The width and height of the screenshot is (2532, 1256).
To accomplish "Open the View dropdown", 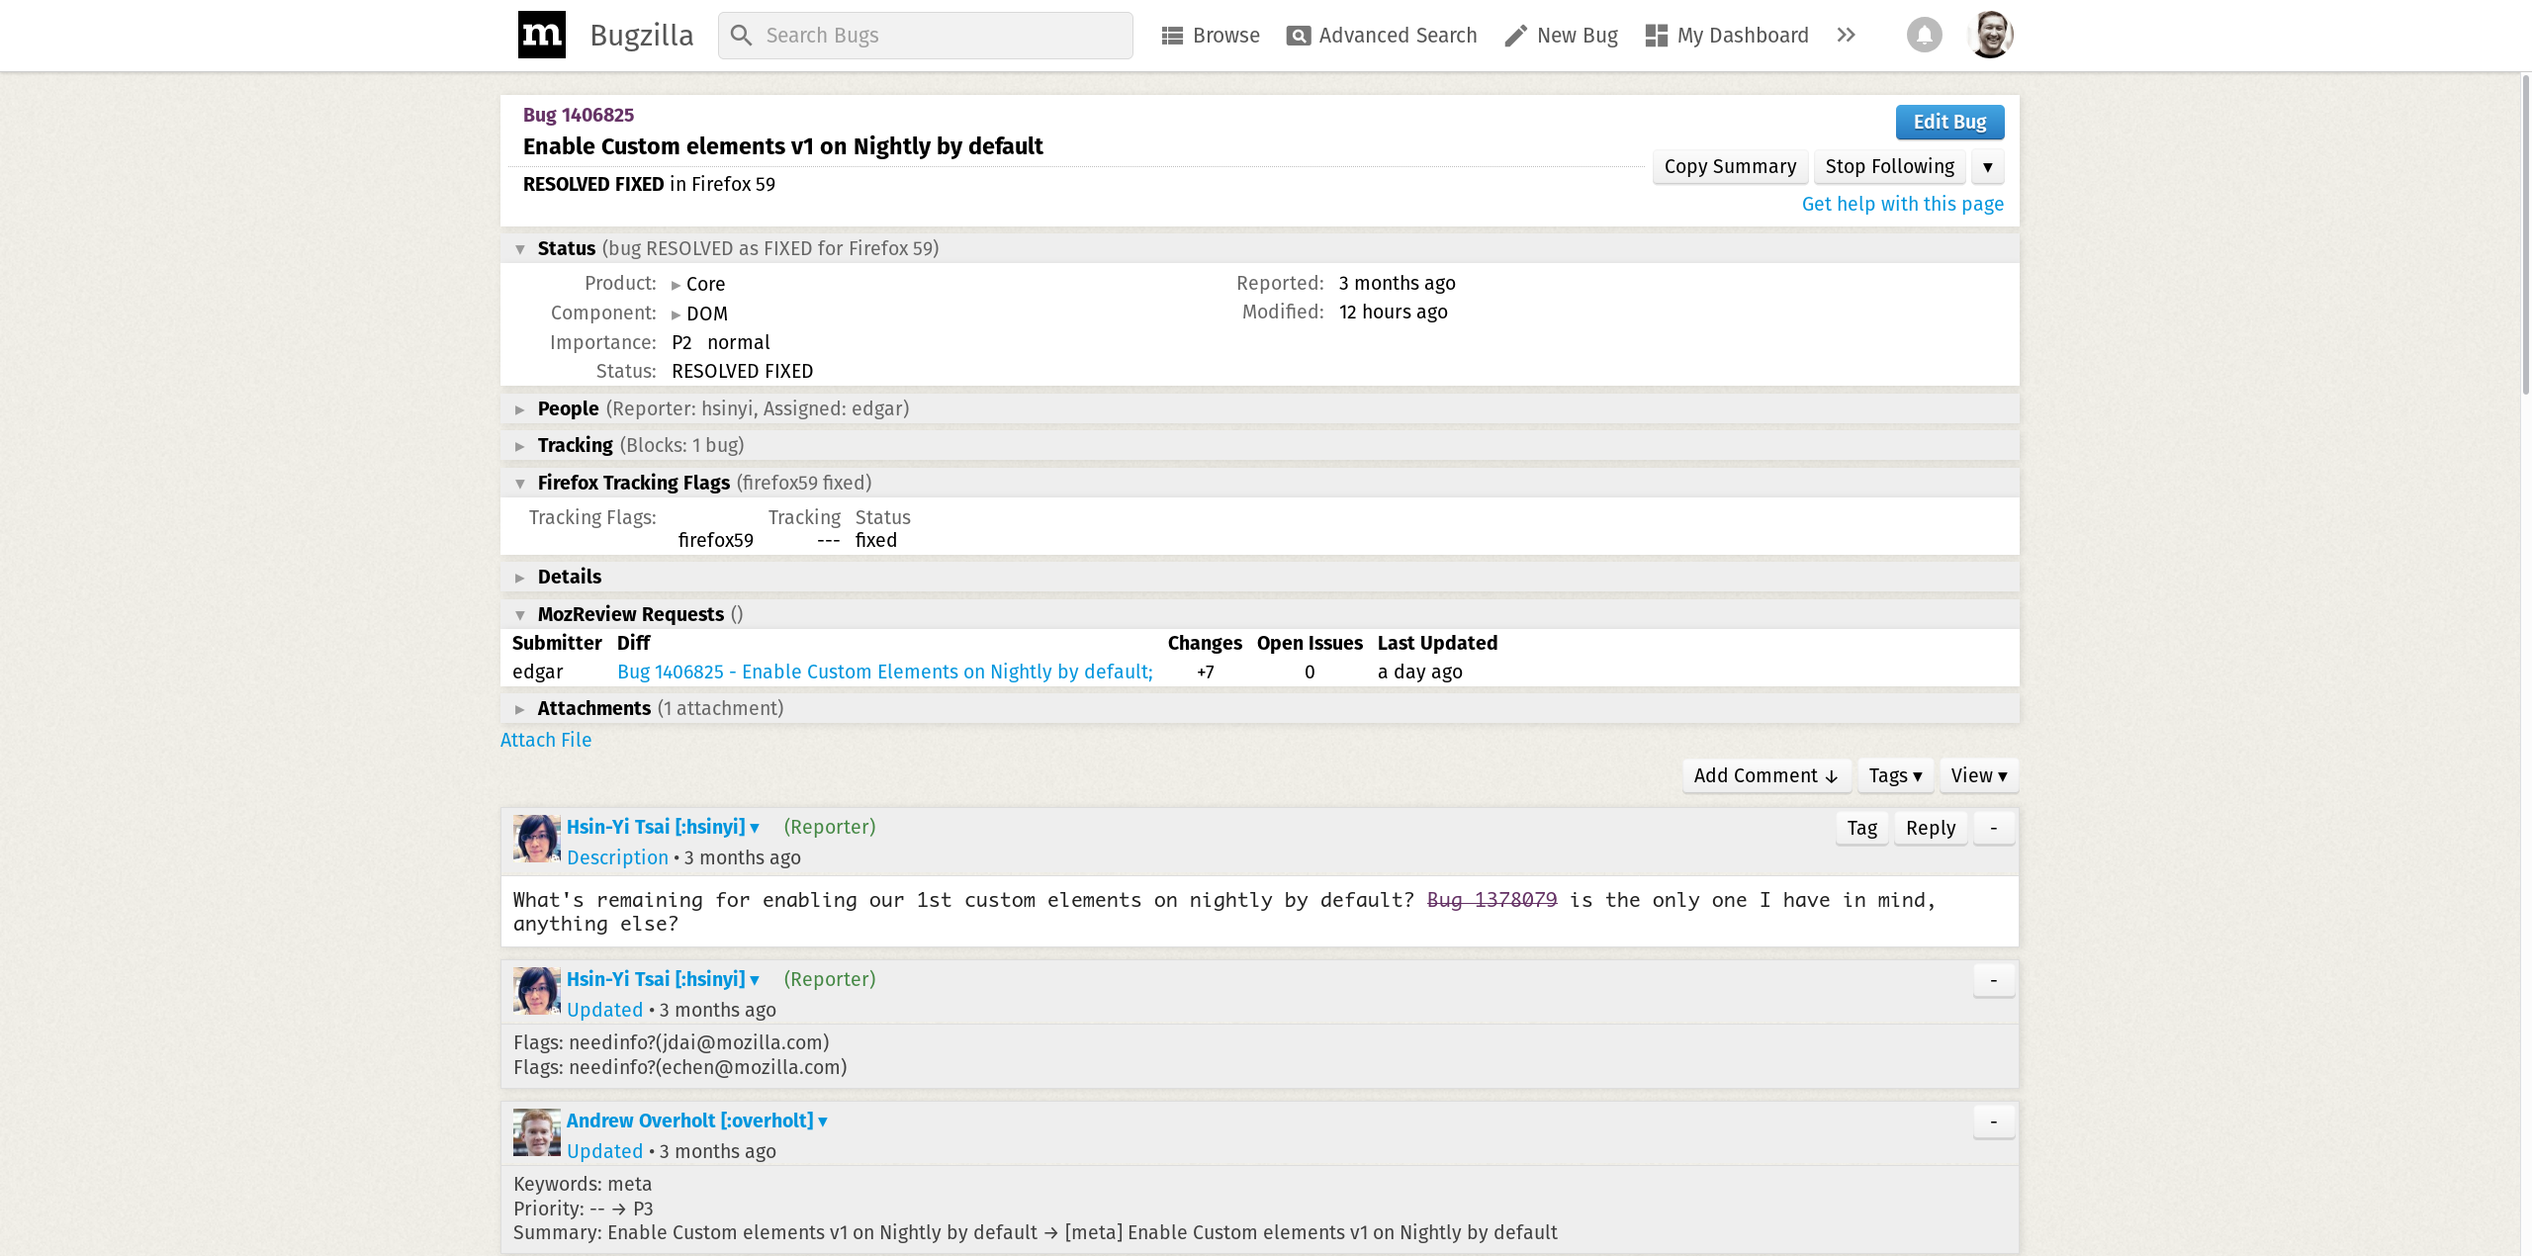I will [x=1979, y=775].
